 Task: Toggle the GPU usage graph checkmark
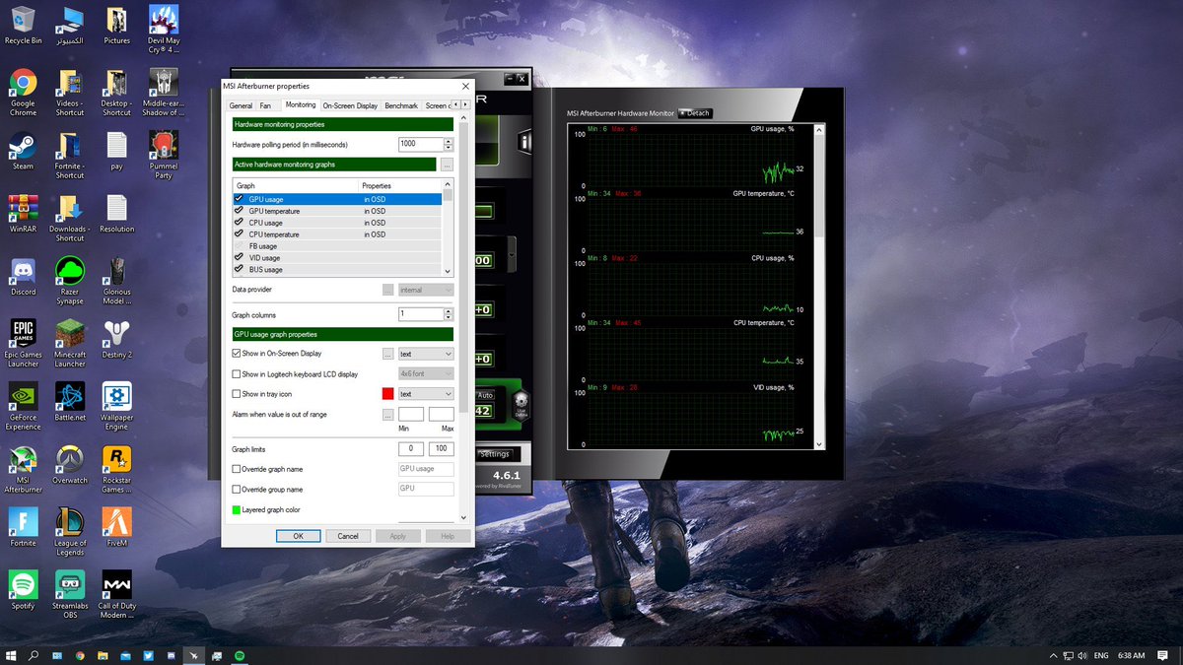tap(240, 199)
